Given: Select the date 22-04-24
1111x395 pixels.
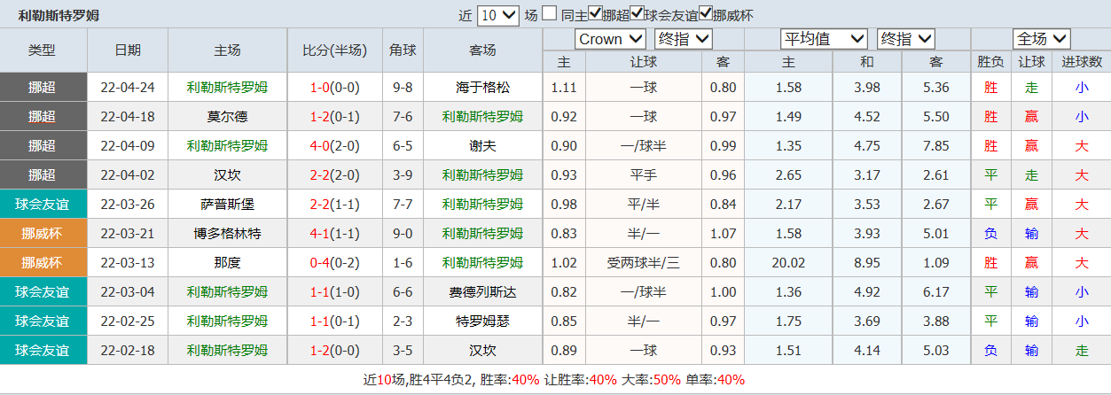Looking at the screenshot, I should point(128,87).
